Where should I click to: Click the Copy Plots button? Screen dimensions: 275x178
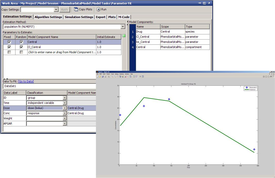(83, 9)
